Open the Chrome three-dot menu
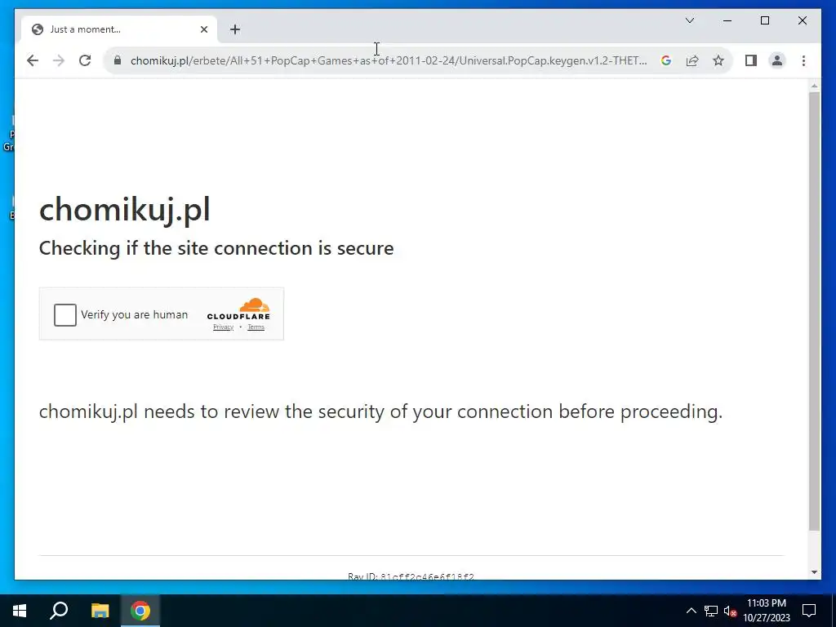The width and height of the screenshot is (836, 627). (x=803, y=60)
